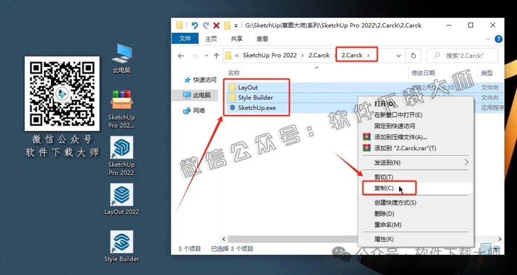
Task: Choose 剪切(T) in context menu
Action: [x=384, y=177]
